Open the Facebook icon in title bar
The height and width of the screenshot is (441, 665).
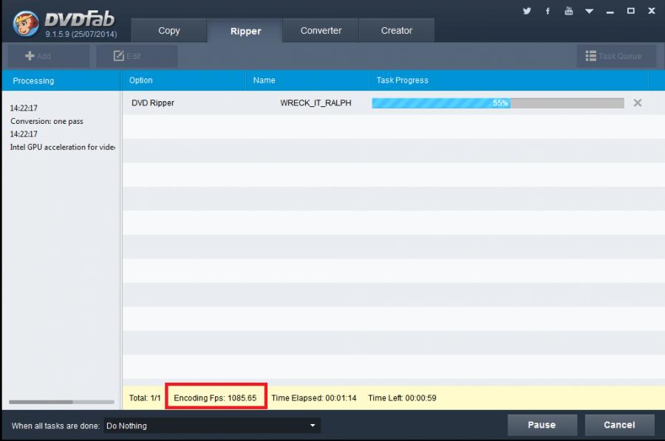548,11
